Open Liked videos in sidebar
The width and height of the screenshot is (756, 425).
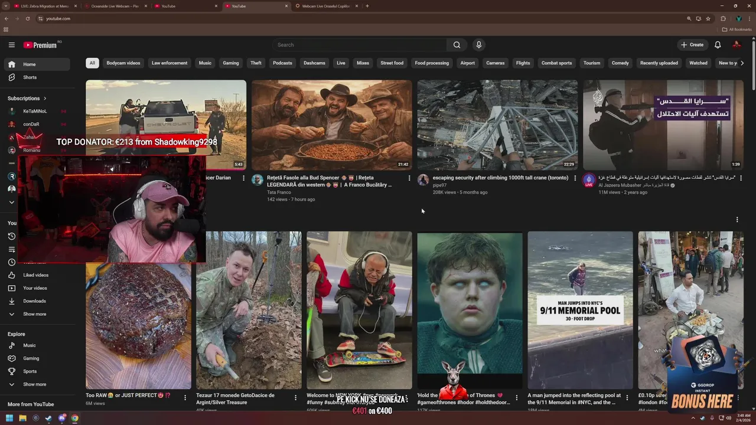[x=35, y=275]
